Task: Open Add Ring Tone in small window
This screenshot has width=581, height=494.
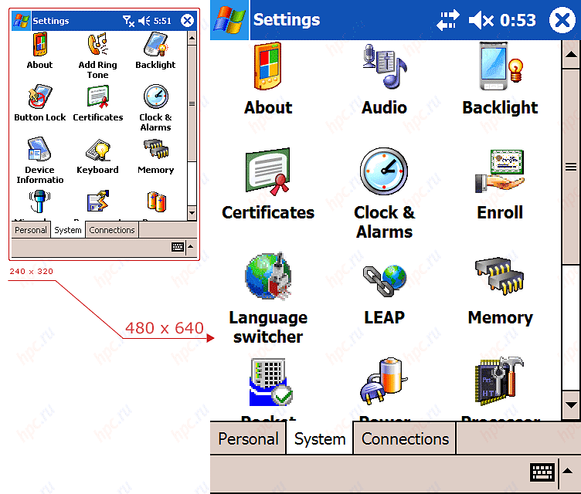Action: 97,56
